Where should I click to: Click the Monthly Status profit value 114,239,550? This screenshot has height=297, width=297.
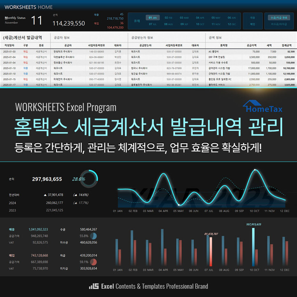click(68, 24)
